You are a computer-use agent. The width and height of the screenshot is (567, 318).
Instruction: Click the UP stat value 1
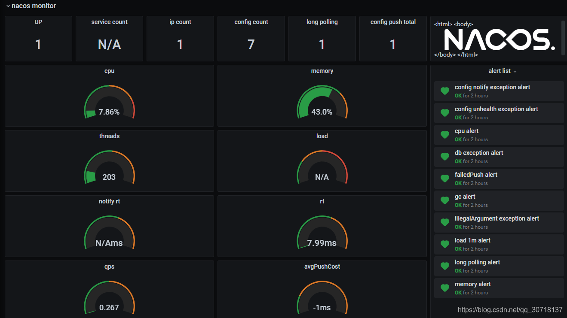pyautogui.click(x=38, y=44)
